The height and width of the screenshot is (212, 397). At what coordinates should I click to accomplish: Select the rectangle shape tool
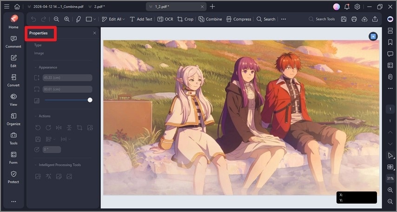click(89, 19)
